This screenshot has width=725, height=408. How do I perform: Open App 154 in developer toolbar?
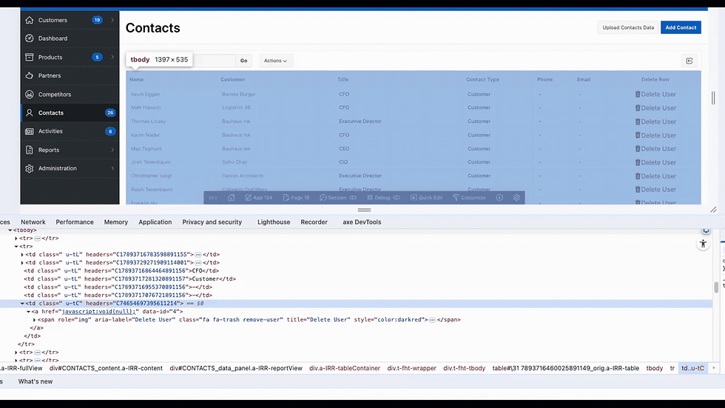[259, 198]
